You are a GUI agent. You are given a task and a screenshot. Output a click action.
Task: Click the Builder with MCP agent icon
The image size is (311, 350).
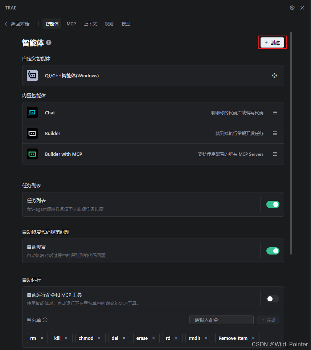[32, 154]
